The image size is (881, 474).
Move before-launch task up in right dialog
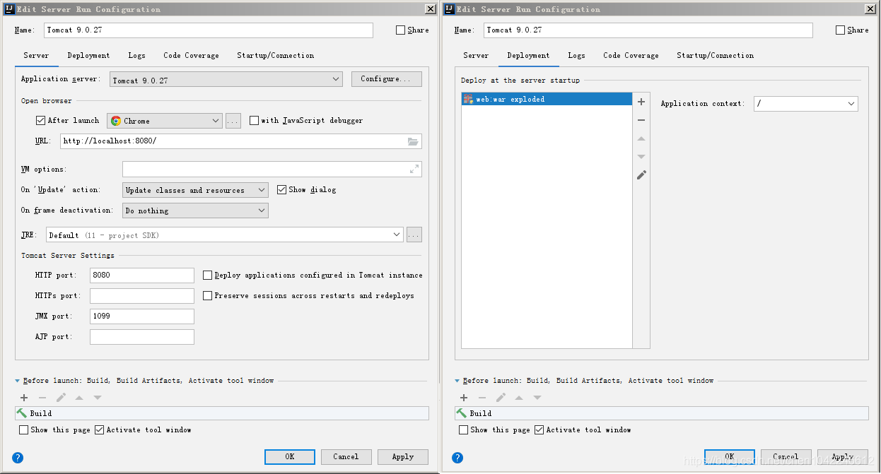tap(519, 398)
